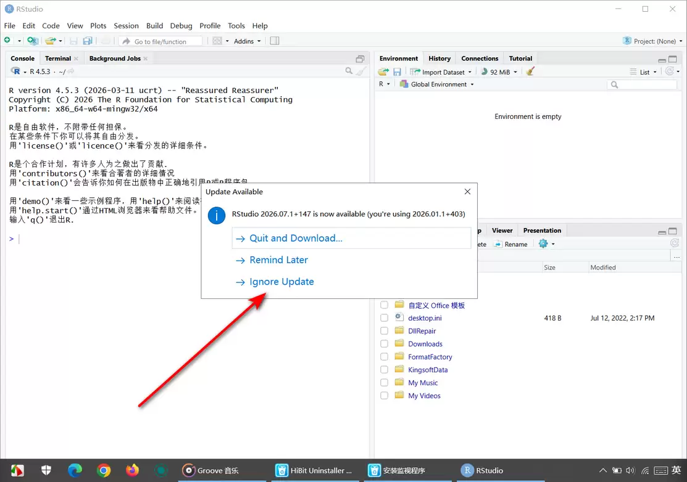Open the Downloads folder link
Image resolution: width=687 pixels, height=482 pixels.
click(425, 344)
